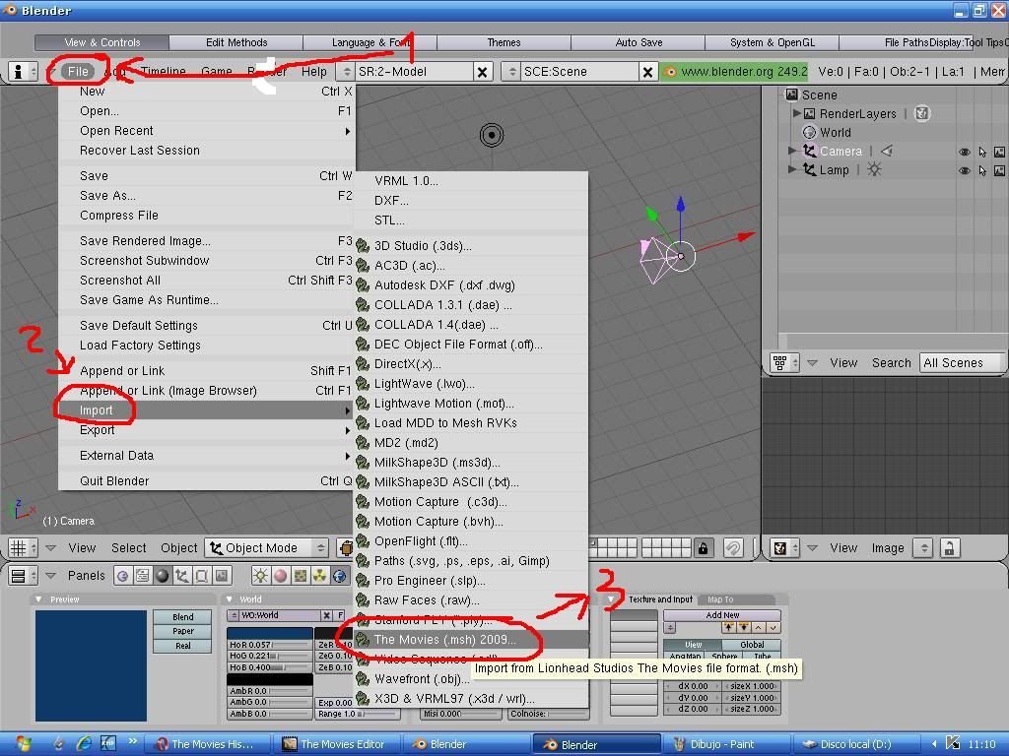Viewport: 1009px width, 756px height.
Task: Unlink world datablock with X next to WO:World
Action: [x=326, y=615]
